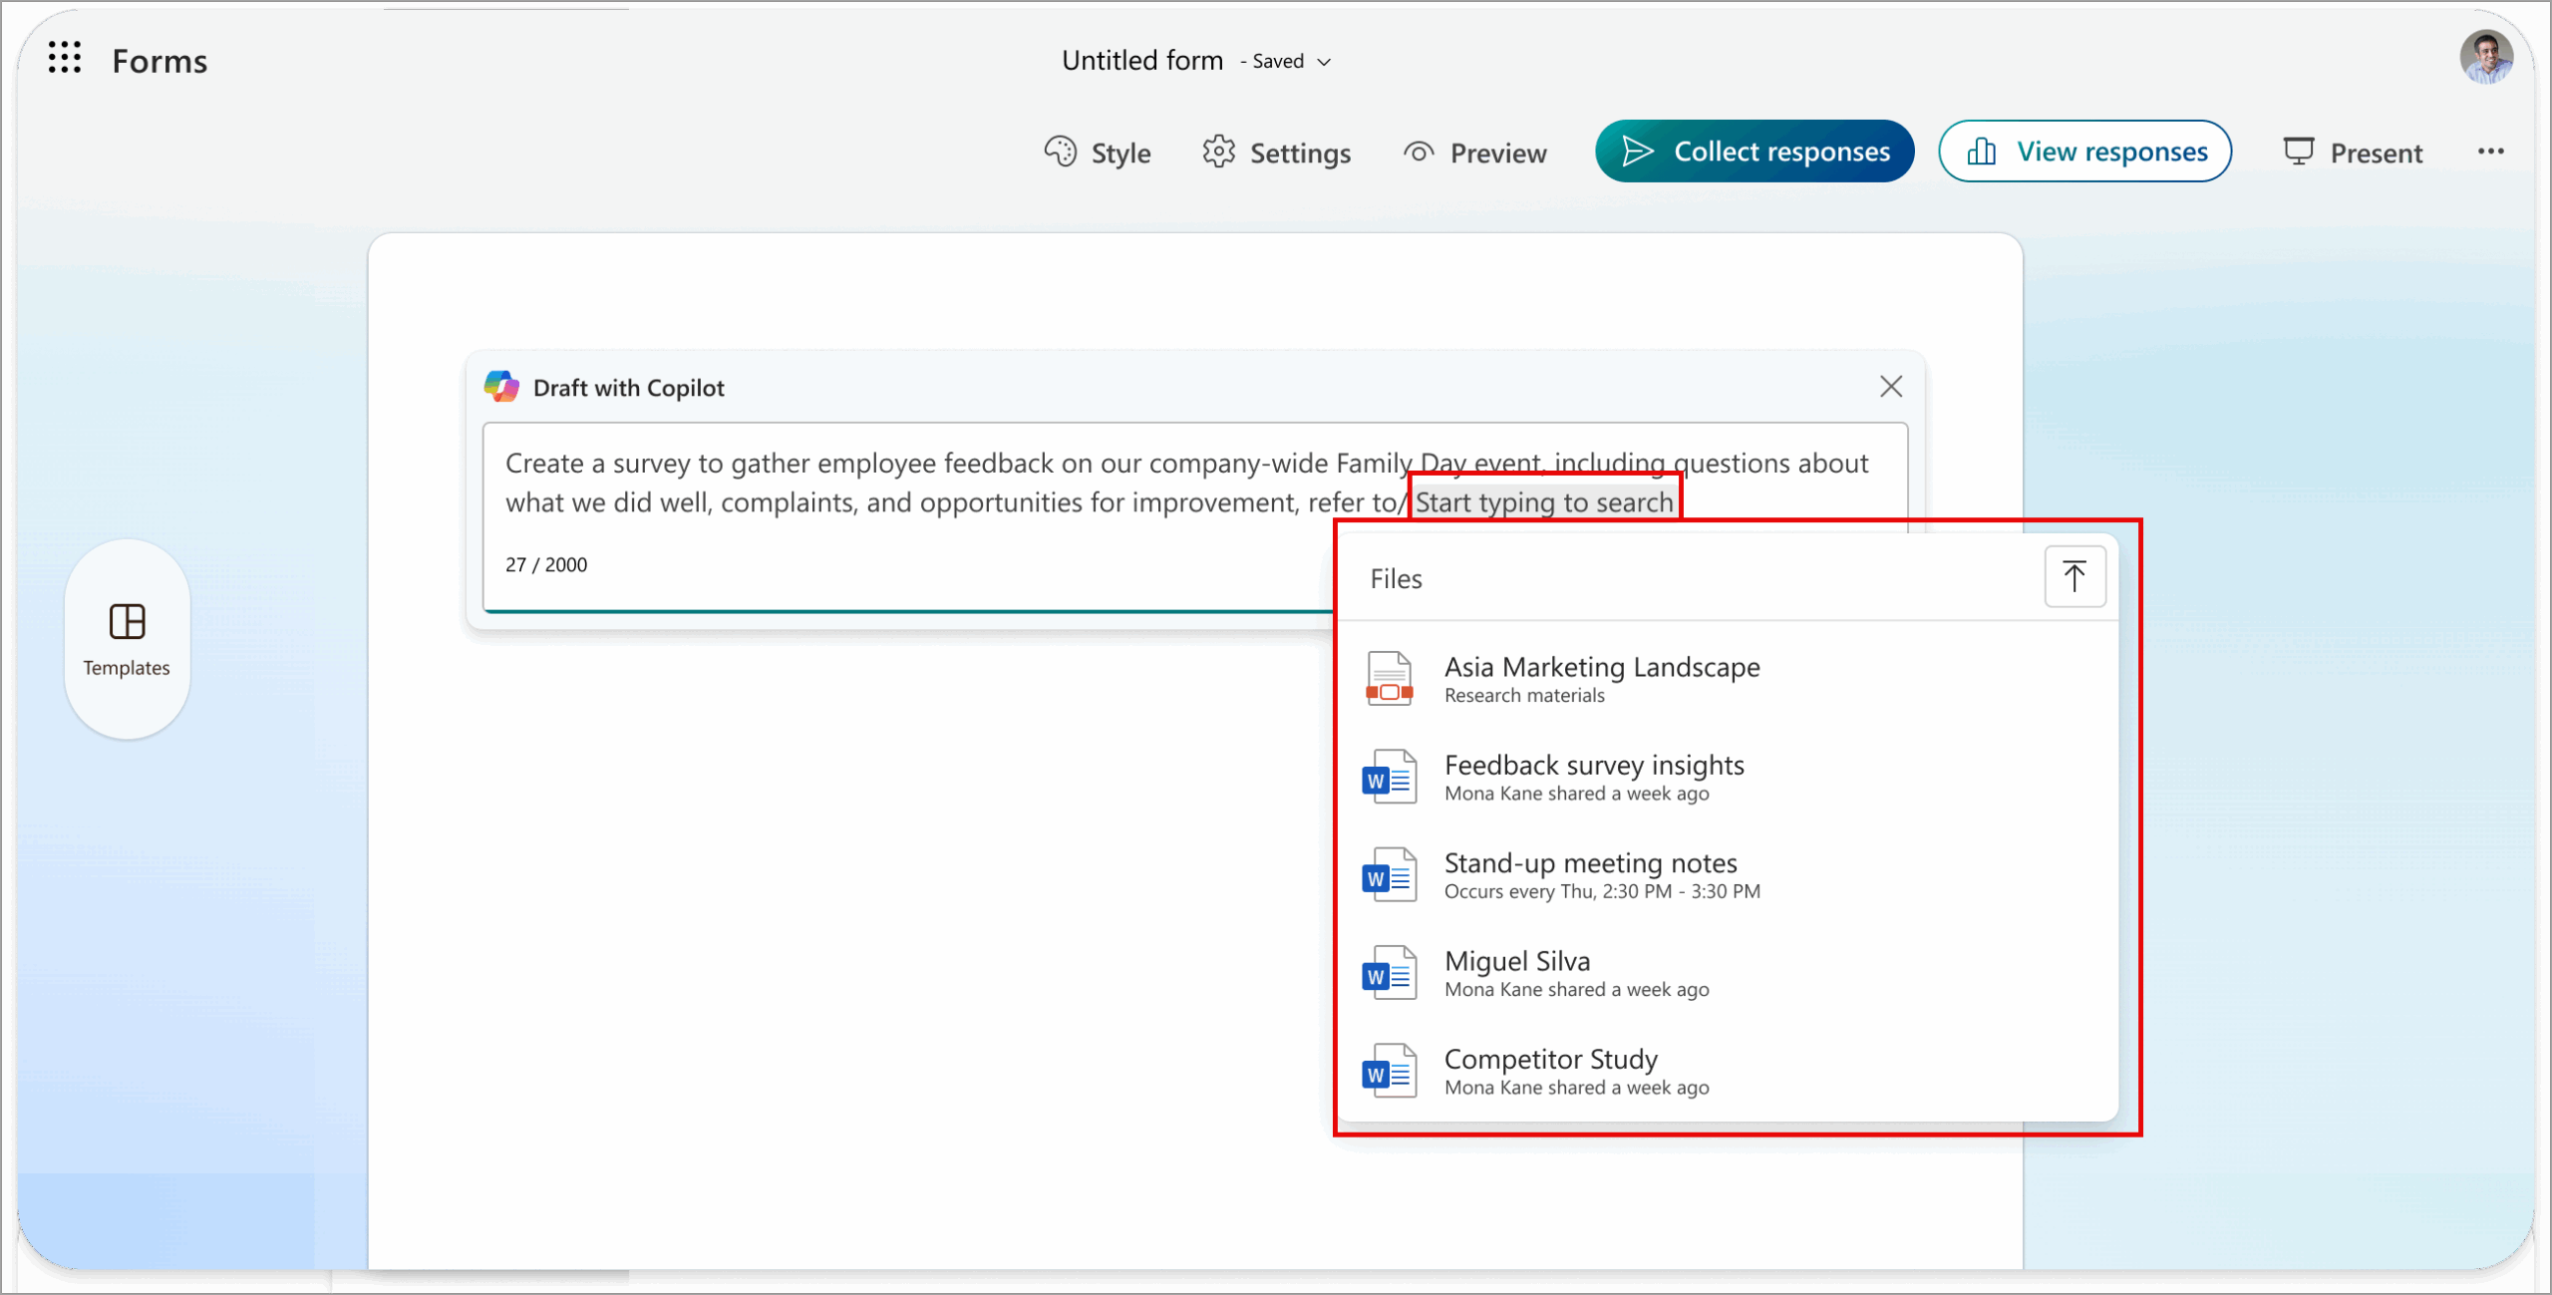Click the Forms app title
Image resolution: width=2552 pixels, height=1295 pixels.
pos(159,61)
